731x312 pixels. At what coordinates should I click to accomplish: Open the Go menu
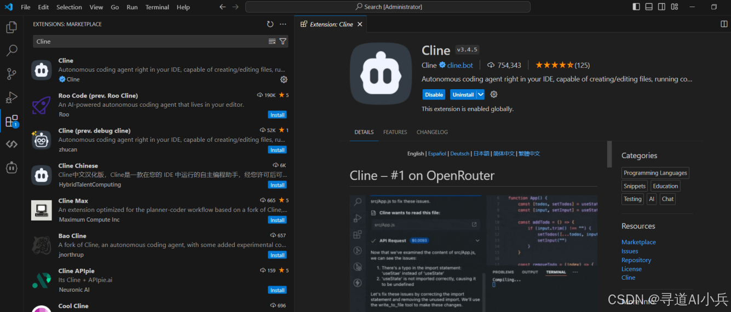click(115, 7)
